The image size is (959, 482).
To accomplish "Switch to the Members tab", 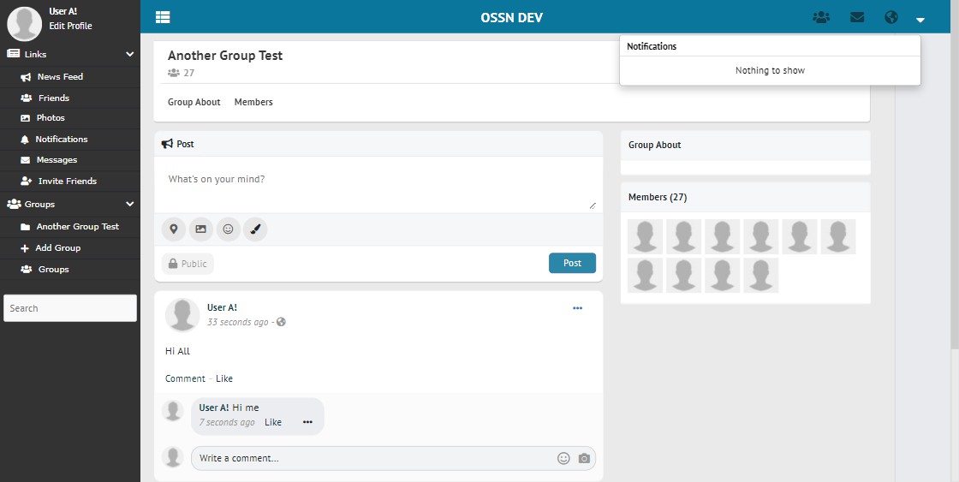I will [253, 102].
